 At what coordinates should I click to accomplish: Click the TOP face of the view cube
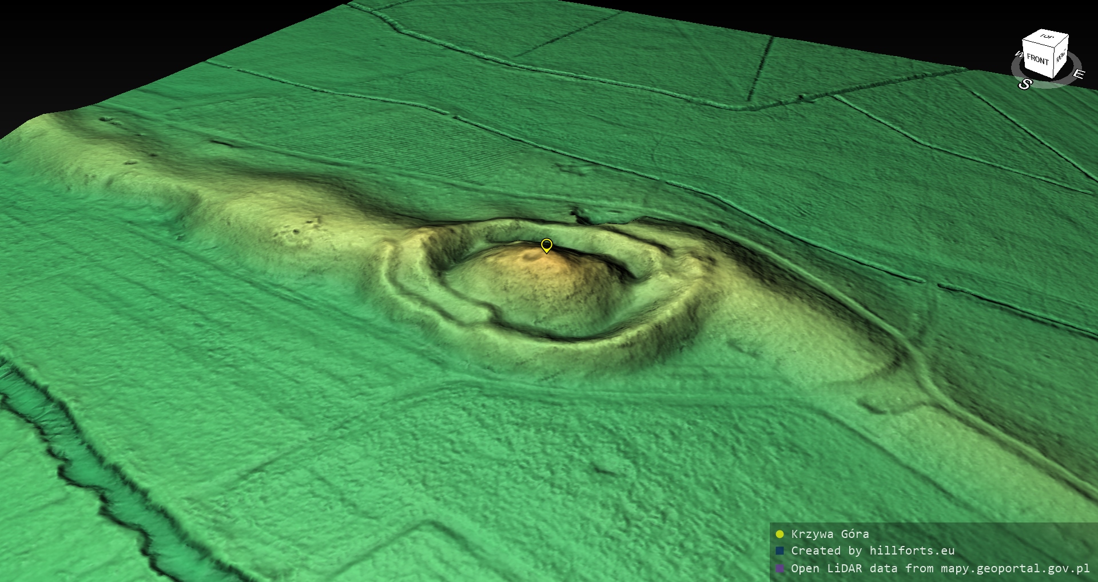coord(1047,38)
